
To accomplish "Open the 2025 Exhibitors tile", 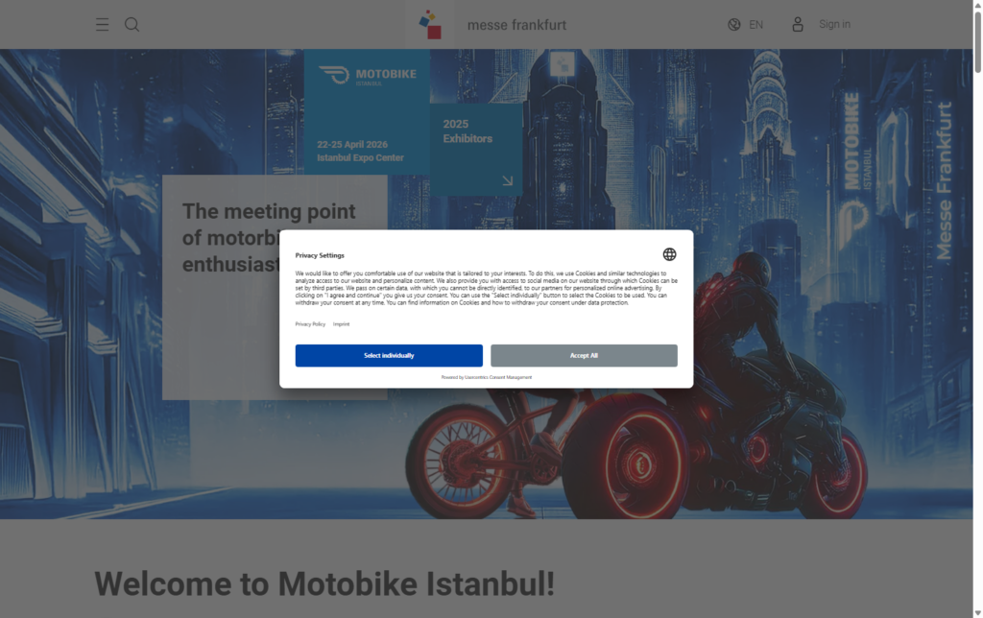I will click(x=476, y=149).
